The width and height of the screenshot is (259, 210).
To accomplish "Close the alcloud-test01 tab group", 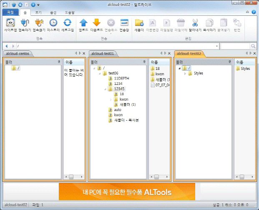I will (x=169, y=53).
